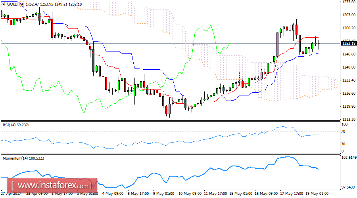Click the current price label 1252.18
Screen dimensions: 357x198
(x=349, y=44)
